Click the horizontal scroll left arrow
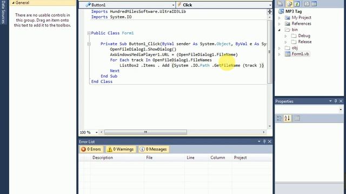The width and height of the screenshot is (346, 194). point(102,132)
